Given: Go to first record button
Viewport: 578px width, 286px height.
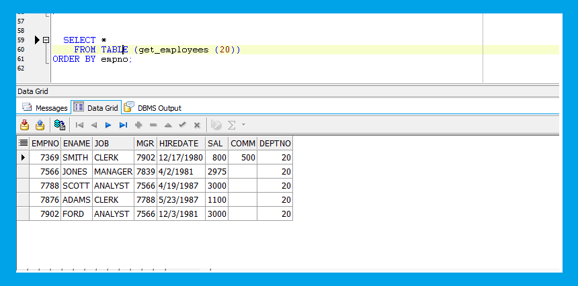Looking at the screenshot, I should pyautogui.click(x=79, y=125).
